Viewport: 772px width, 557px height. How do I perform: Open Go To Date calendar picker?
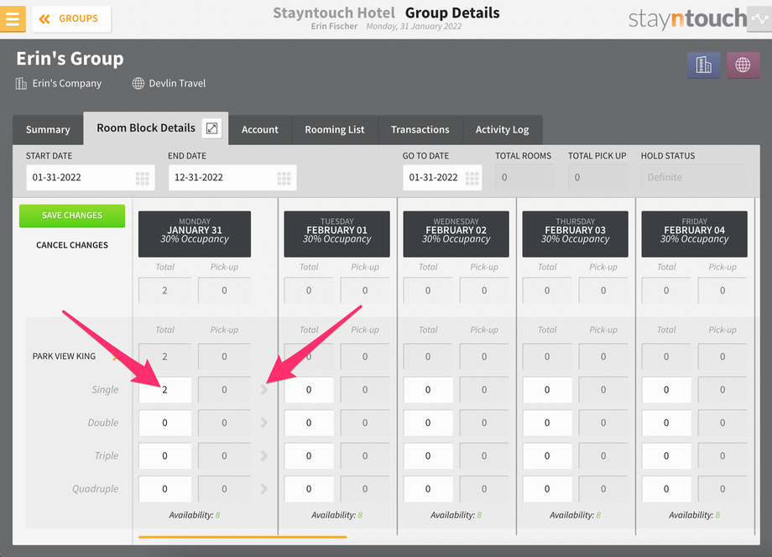[x=472, y=178]
